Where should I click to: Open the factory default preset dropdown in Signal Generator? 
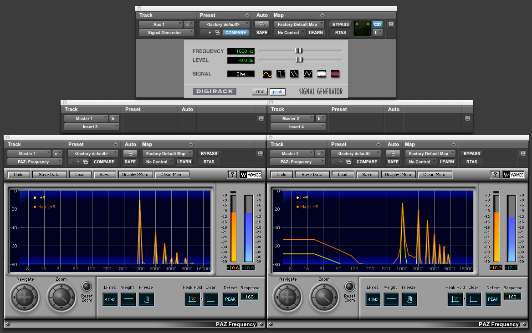tap(224, 25)
